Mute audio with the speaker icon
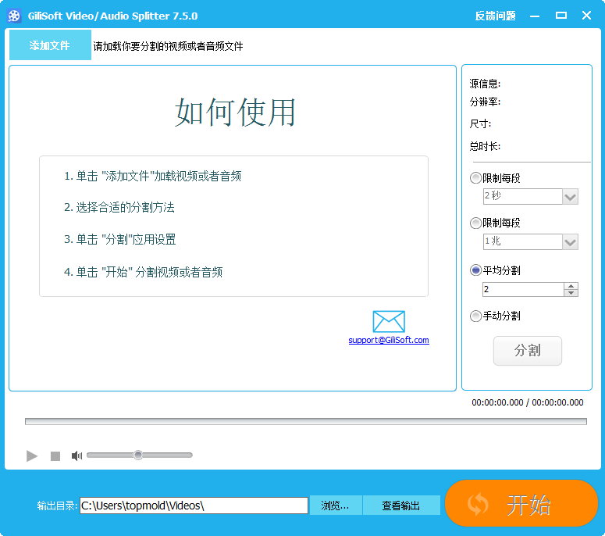The height and width of the screenshot is (536, 605). [x=77, y=456]
